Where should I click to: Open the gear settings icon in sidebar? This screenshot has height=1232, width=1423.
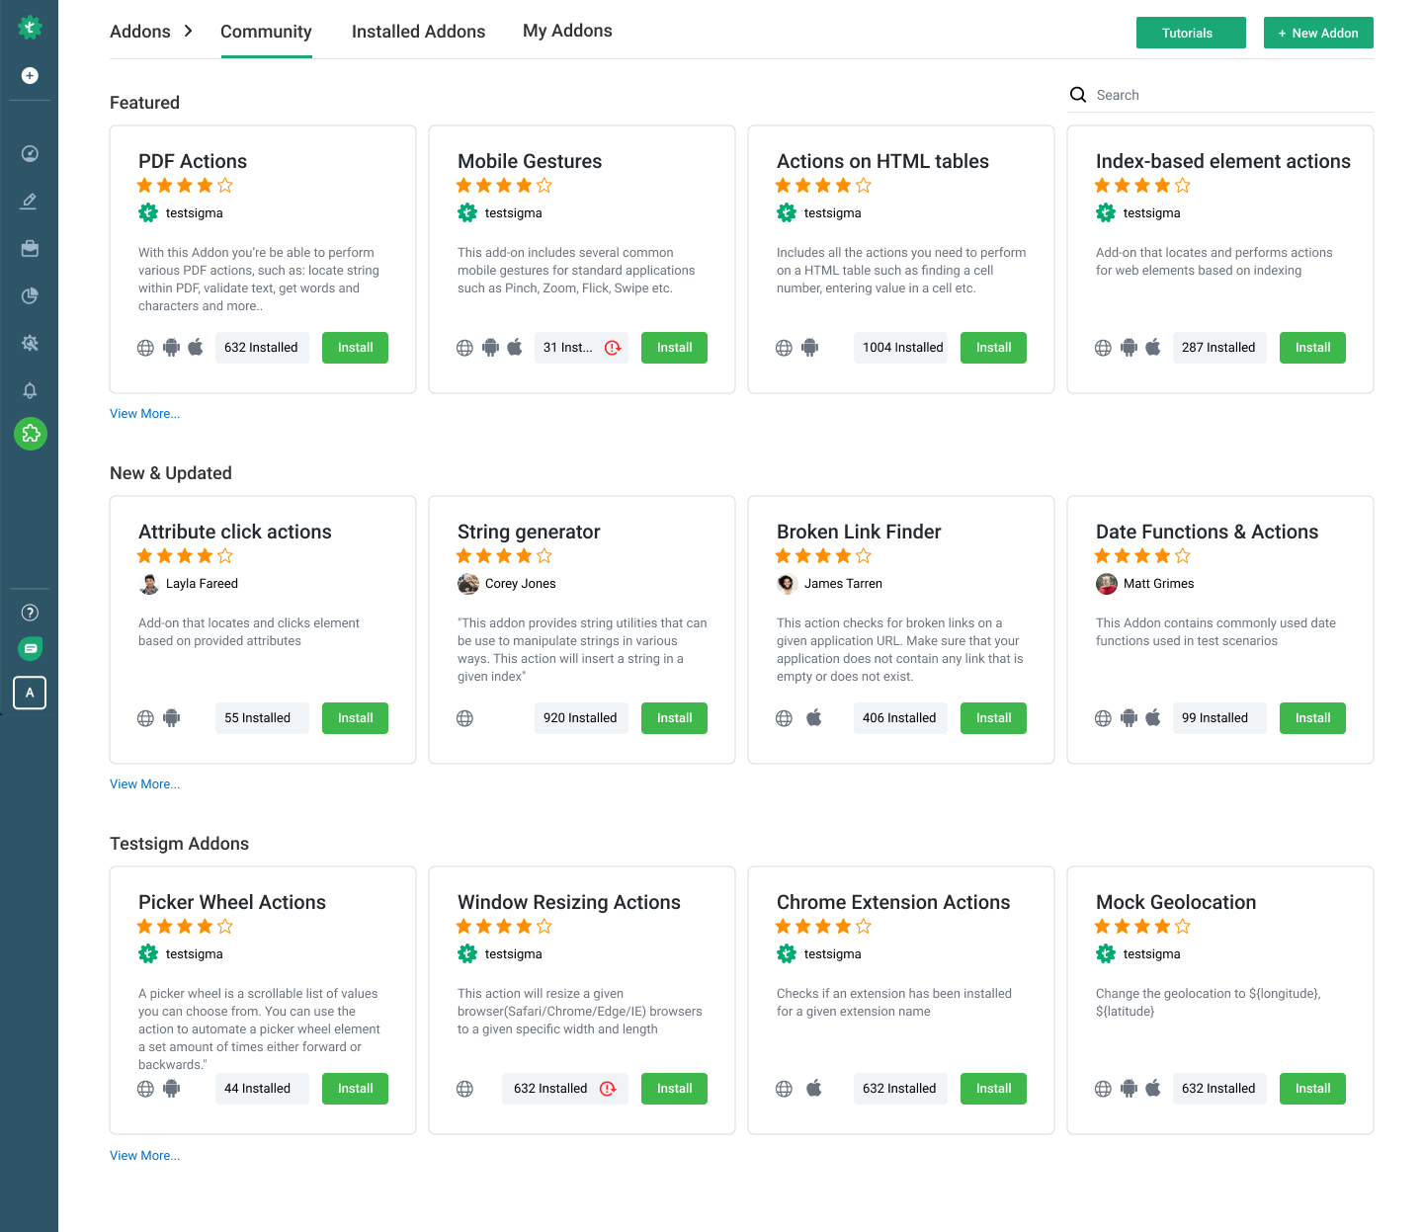pos(30,343)
